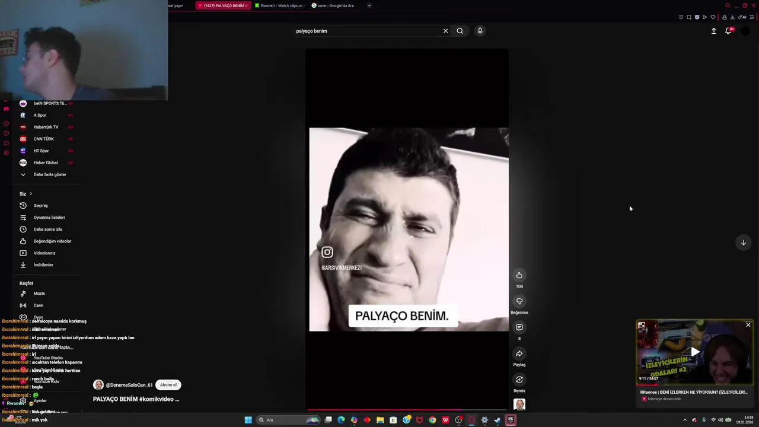Open Geçmiş history

(46, 206)
